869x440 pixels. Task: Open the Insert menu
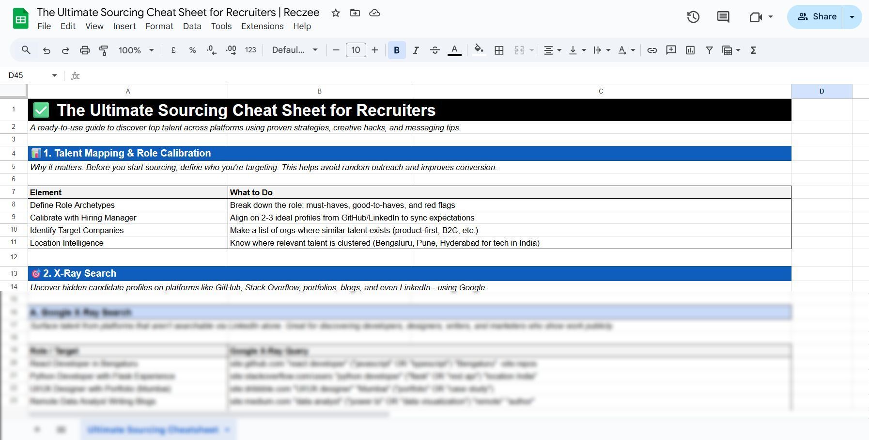pyautogui.click(x=124, y=26)
